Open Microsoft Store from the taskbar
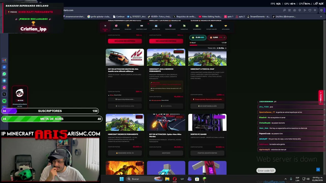 197,179
